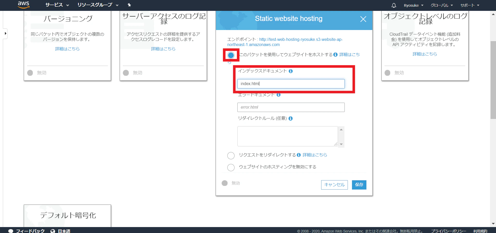Open プライバシーポリシー footer link
496x233 pixels.
point(449,231)
